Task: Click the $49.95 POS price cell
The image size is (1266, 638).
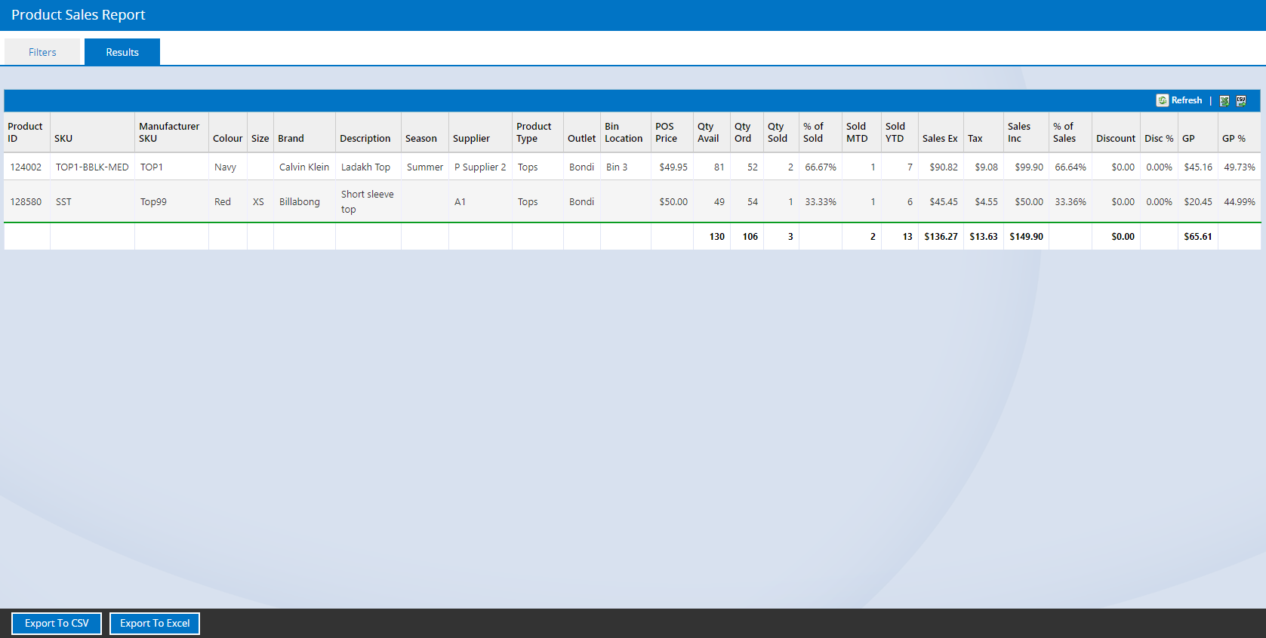Action: [673, 167]
